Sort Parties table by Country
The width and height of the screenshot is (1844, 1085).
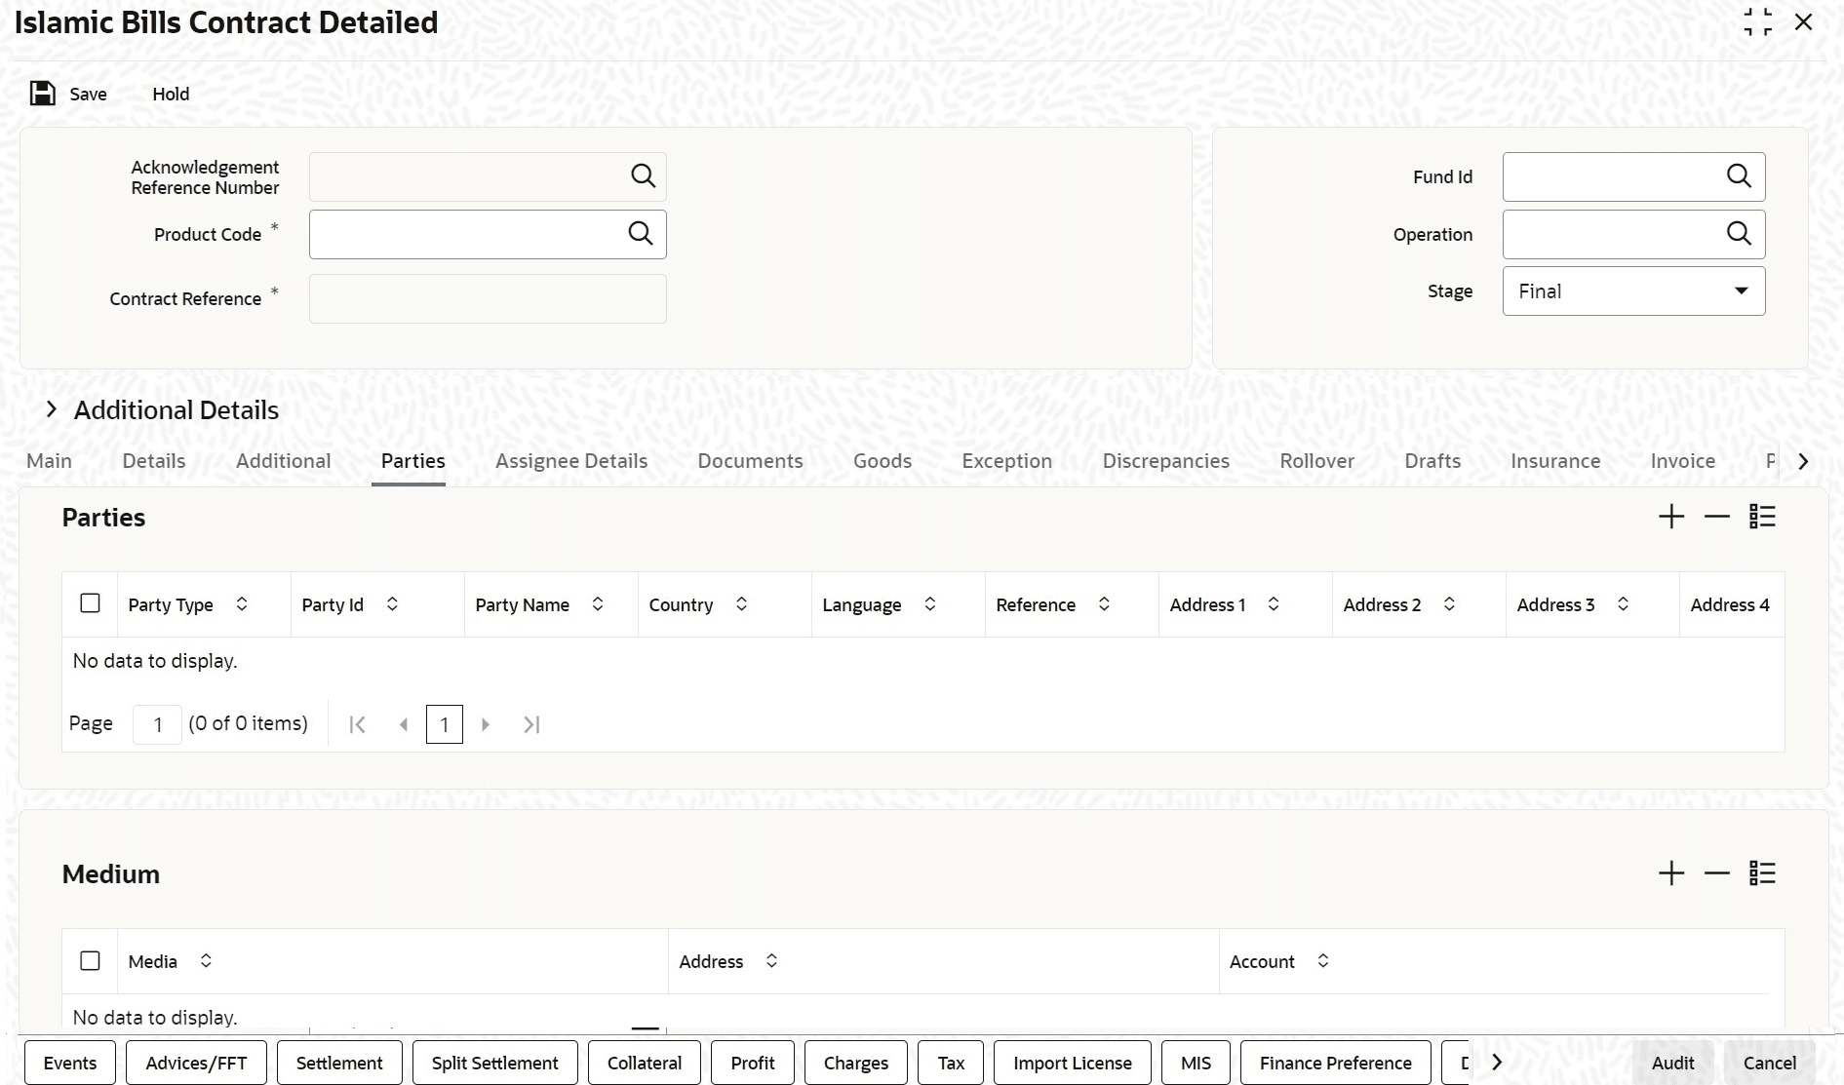(741, 604)
